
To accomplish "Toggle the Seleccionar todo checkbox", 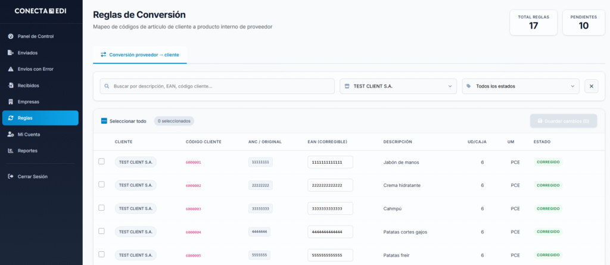I will pos(104,121).
